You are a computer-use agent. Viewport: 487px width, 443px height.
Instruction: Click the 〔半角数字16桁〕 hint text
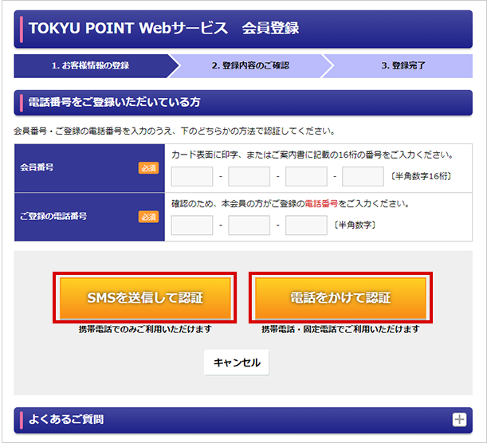tap(421, 176)
